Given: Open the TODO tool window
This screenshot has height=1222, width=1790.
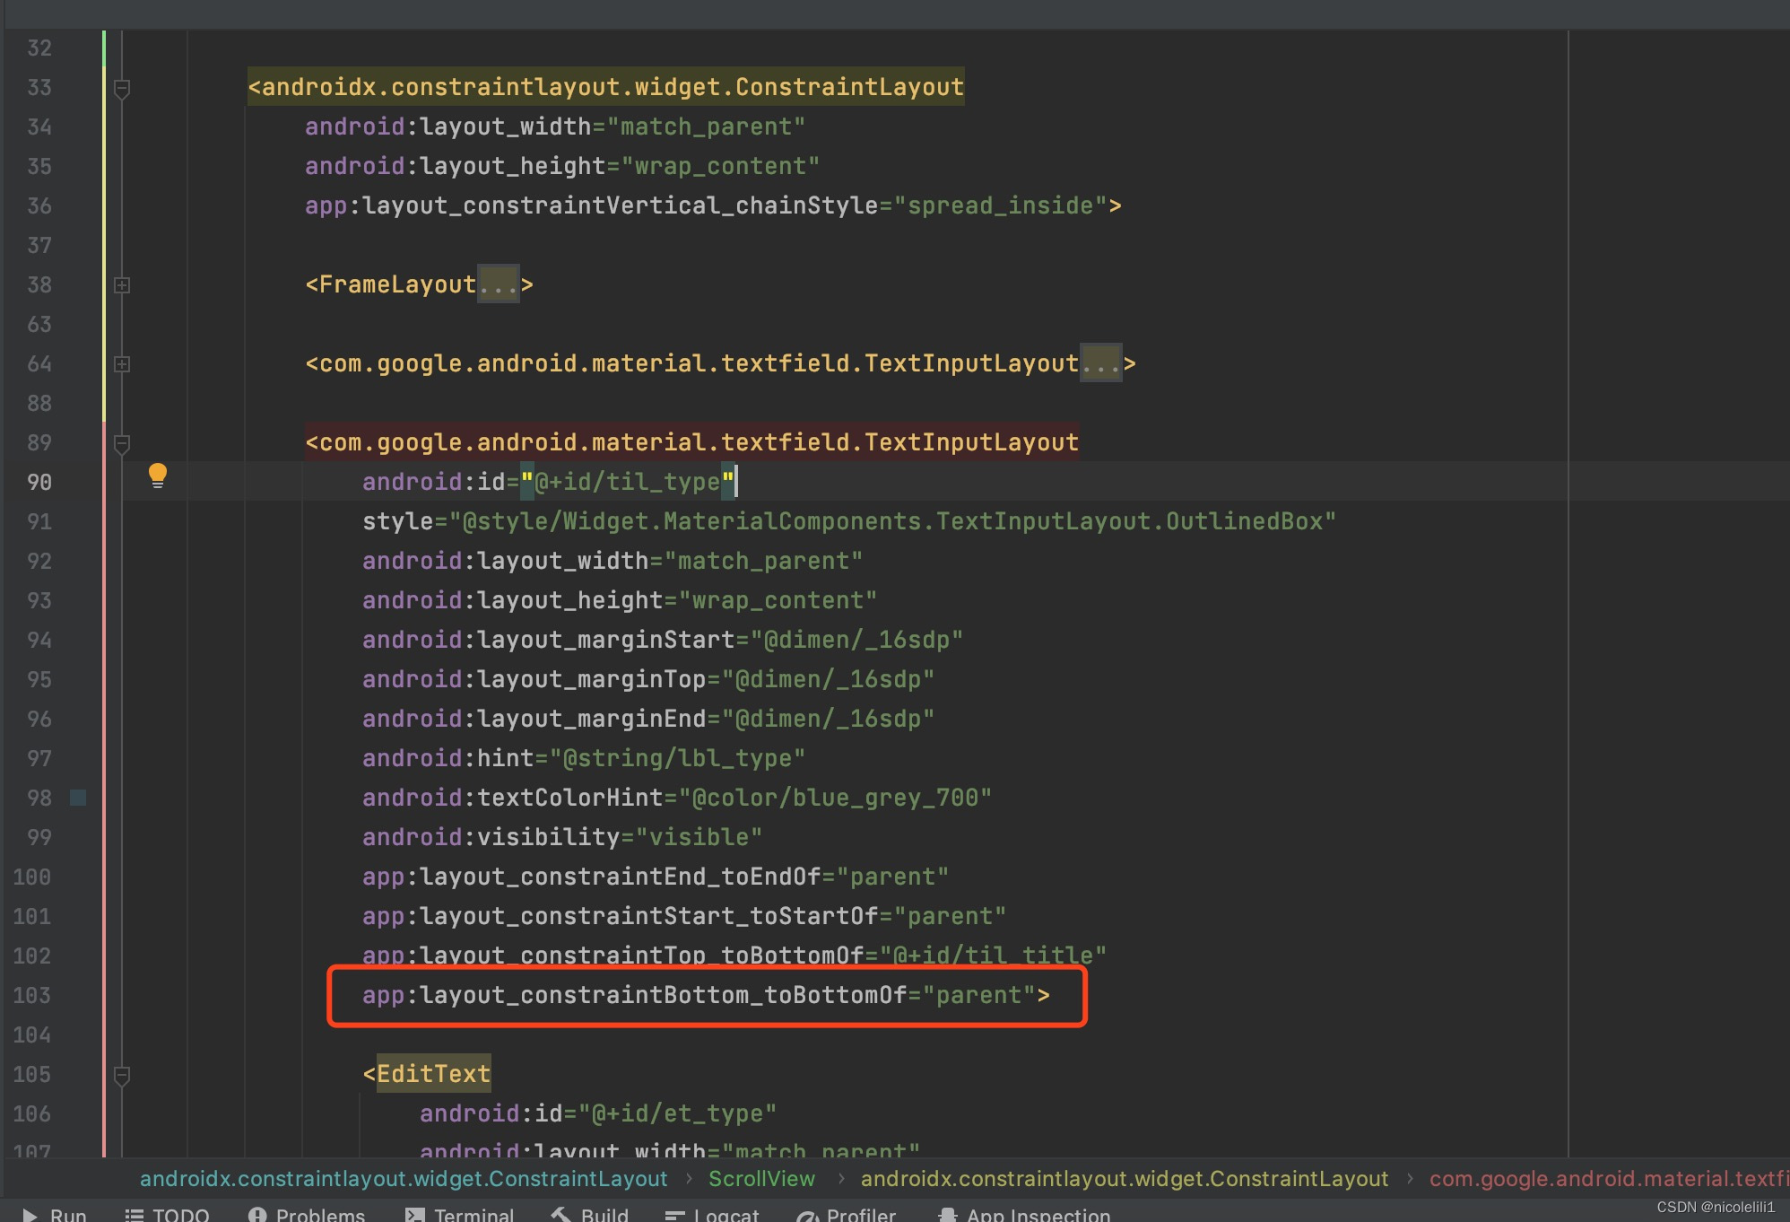Looking at the screenshot, I should [x=167, y=1214].
